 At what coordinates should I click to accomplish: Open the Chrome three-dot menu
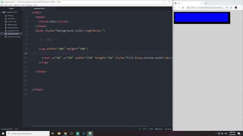[240, 8]
